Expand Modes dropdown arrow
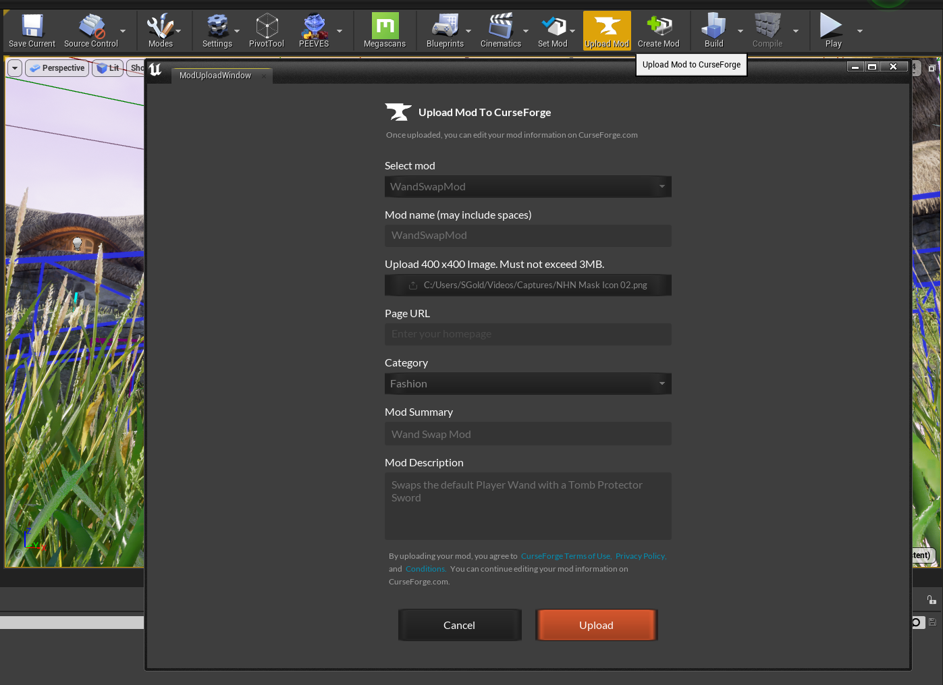This screenshot has height=685, width=943. [178, 31]
